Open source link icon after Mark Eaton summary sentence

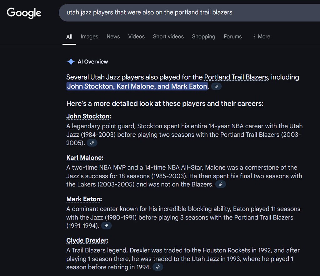[x=216, y=86]
